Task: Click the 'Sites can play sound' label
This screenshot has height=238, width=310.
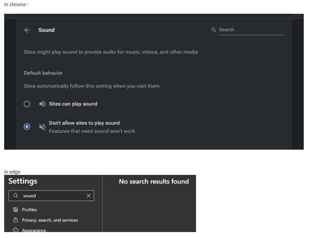Action: 73,104
